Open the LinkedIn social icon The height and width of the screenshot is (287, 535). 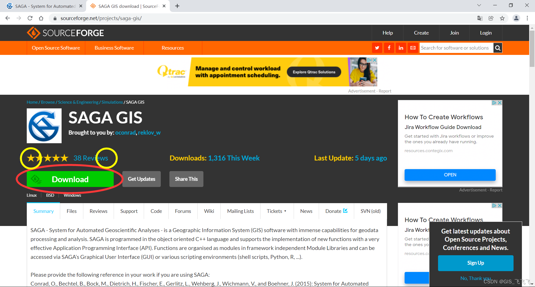coord(401,48)
